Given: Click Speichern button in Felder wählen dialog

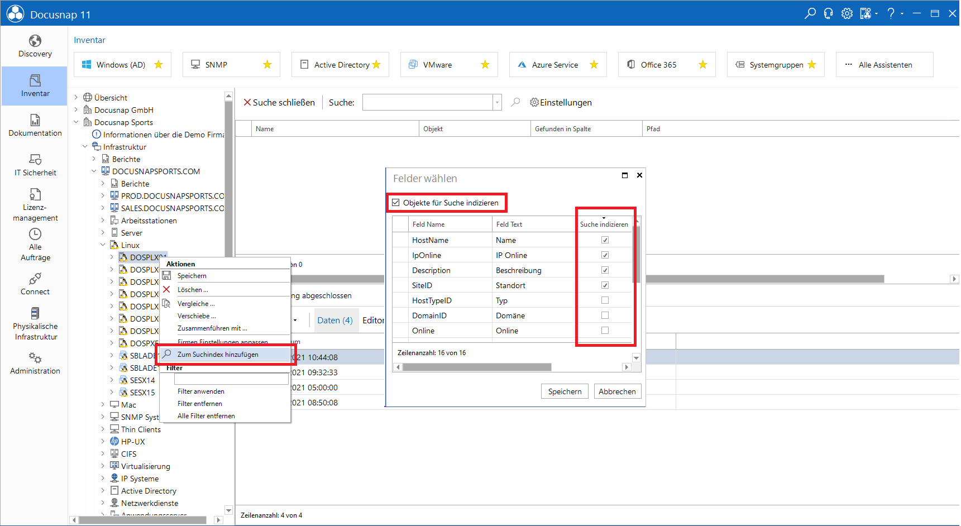Looking at the screenshot, I should [x=565, y=391].
